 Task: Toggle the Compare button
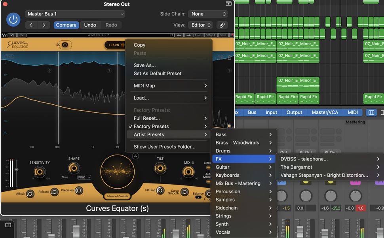[66, 25]
